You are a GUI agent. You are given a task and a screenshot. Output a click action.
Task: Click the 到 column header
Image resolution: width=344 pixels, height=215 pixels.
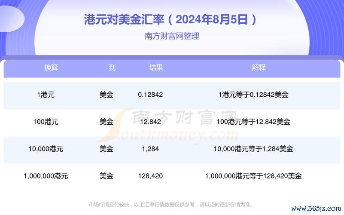[112, 68]
